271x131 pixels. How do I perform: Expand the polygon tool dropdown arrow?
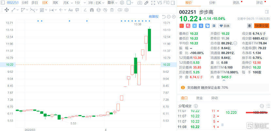pos(27,10)
